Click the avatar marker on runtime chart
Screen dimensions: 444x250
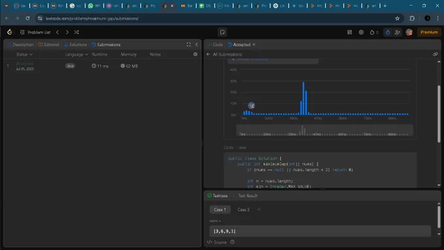[x=251, y=106]
